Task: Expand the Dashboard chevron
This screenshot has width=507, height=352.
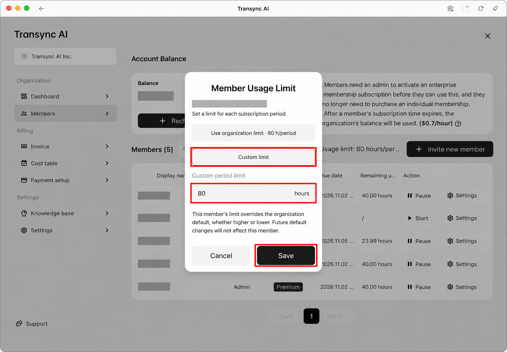Action: coord(107,97)
